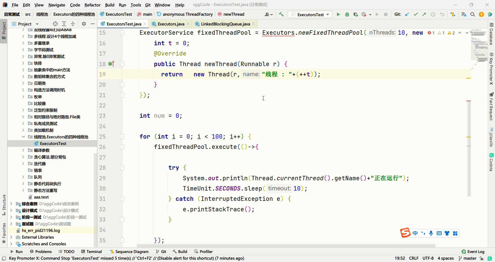
Task: Switch to Executors.java tab
Action: click(x=171, y=24)
